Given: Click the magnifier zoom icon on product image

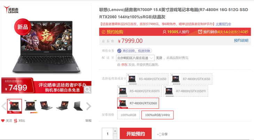Looking at the screenshot, I should 87,90.
